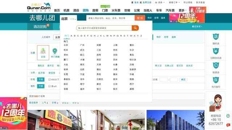Open the 度假 navigation item
Viewport: 232px width, 130px height.
click(x=95, y=10)
